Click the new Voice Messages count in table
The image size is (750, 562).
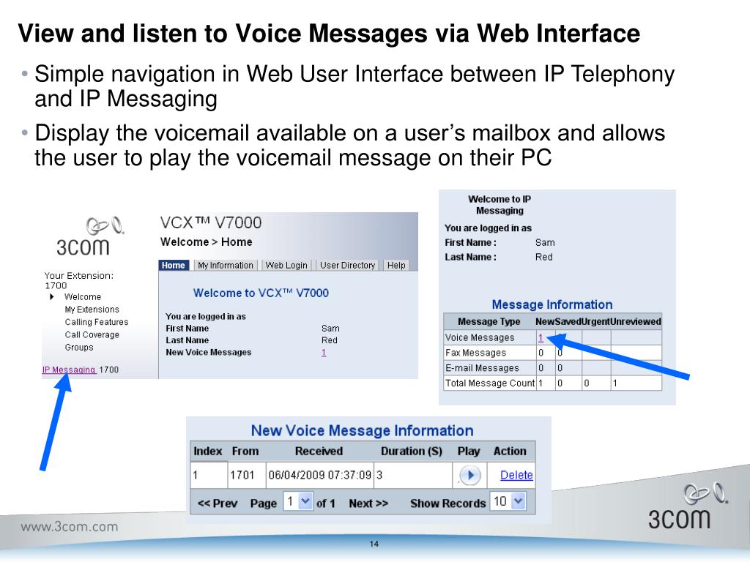tap(541, 337)
